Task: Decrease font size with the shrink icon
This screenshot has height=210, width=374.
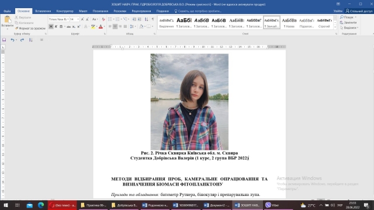Action: pos(87,19)
